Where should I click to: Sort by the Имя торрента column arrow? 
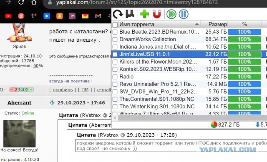[x=197, y=24]
